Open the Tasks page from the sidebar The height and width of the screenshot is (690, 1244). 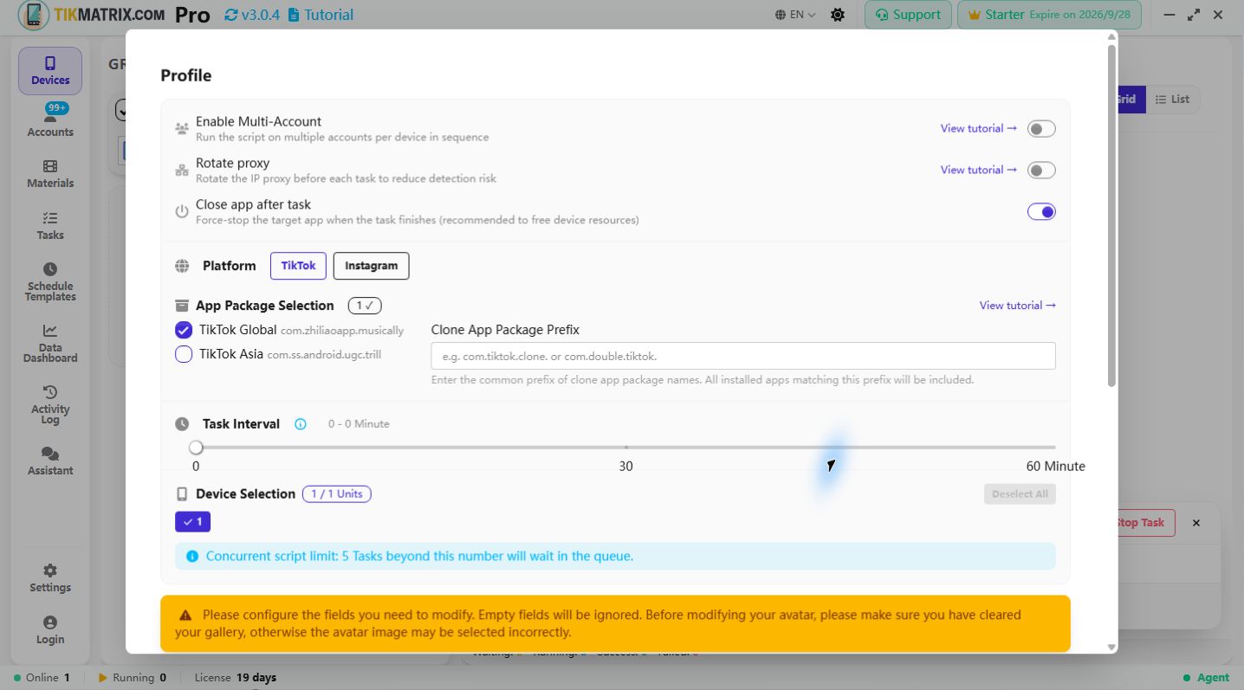pyautogui.click(x=50, y=226)
